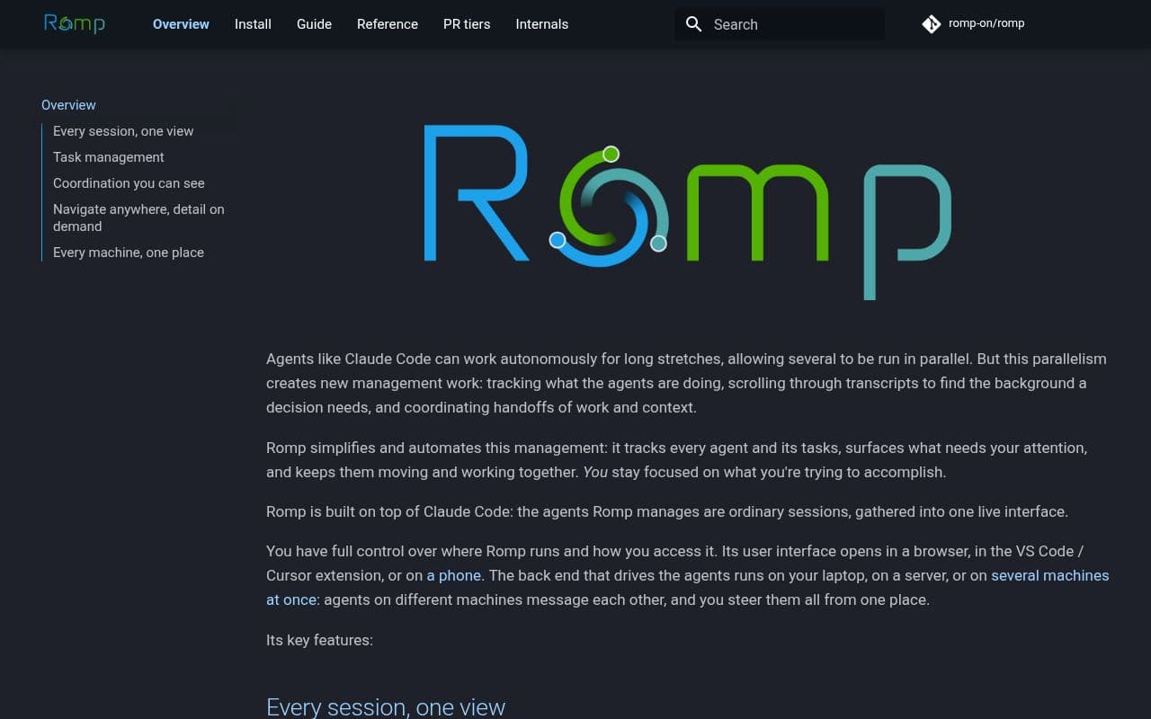Switch to the Guide tab
This screenshot has width=1151, height=719.
point(314,24)
